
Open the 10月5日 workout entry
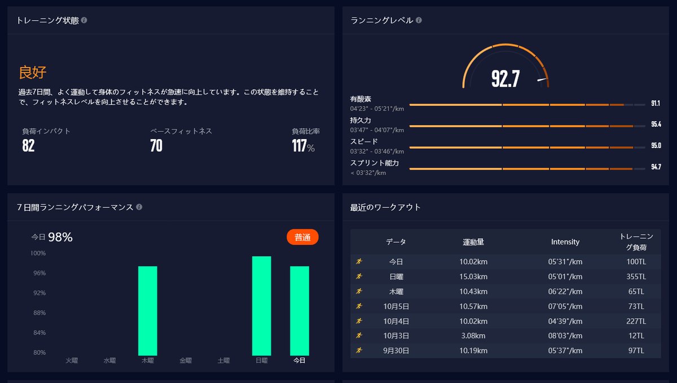point(505,306)
